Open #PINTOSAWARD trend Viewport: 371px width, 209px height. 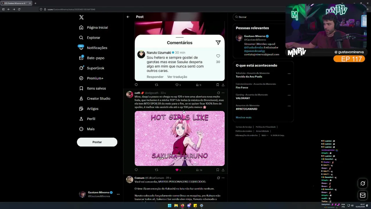pos(246,109)
